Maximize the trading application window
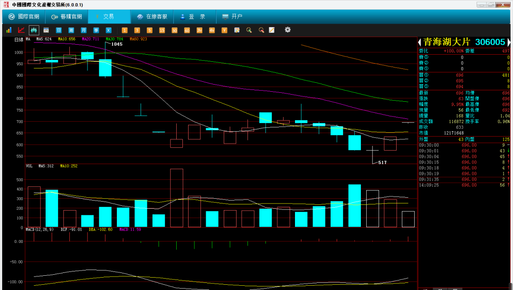513x290 pixels. [491, 5]
